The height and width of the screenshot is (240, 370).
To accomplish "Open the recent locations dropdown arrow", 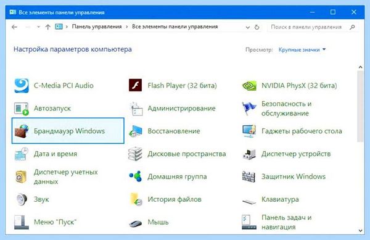I will point(38,27).
